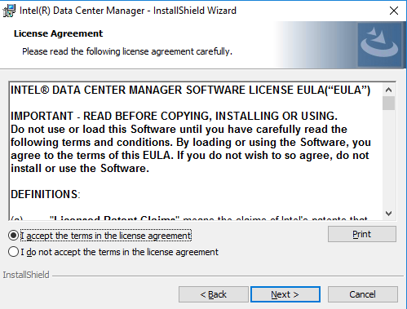Close the InstallShield Wizard window
Image resolution: width=407 pixels, height=309 pixels.
(394, 11)
